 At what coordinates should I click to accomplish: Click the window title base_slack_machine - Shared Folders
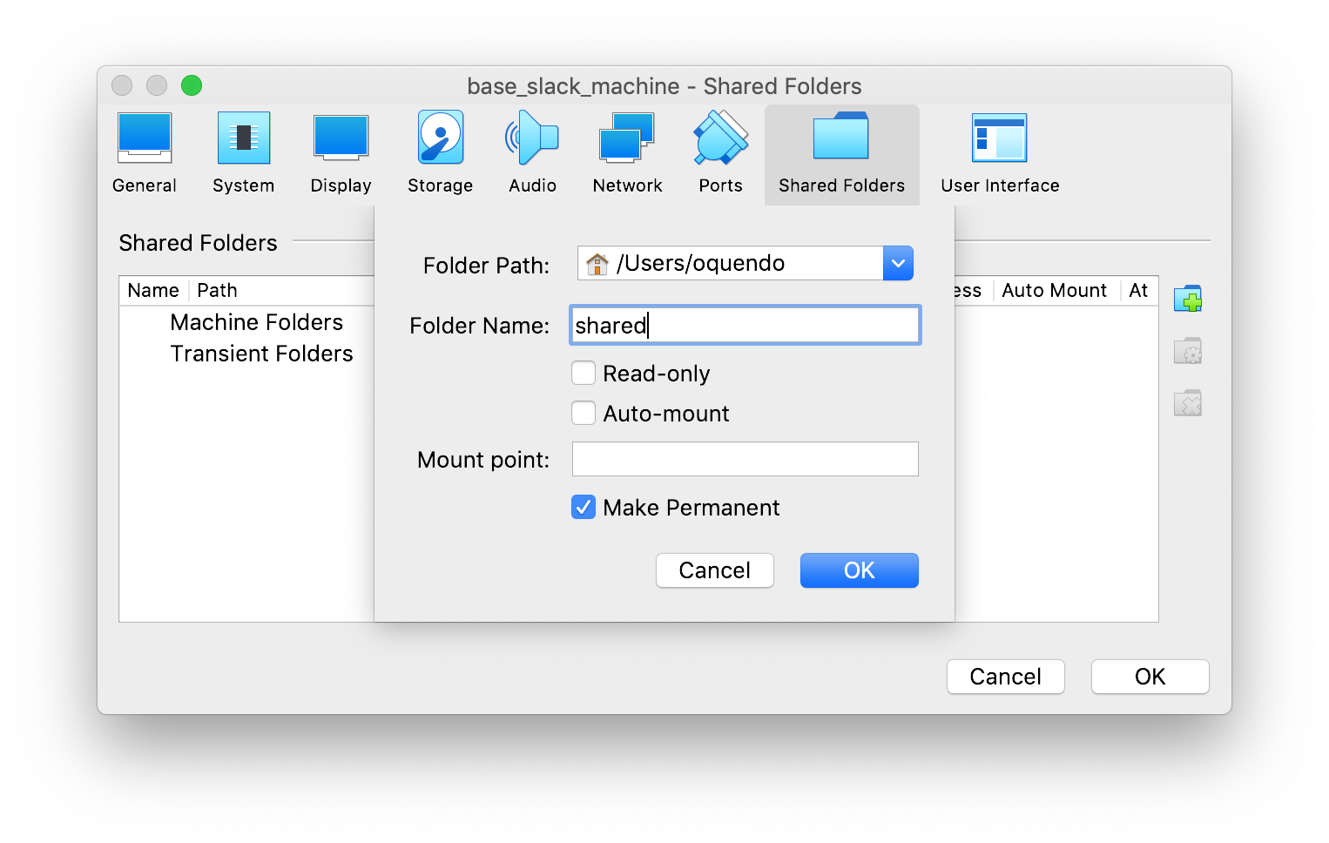click(x=664, y=86)
